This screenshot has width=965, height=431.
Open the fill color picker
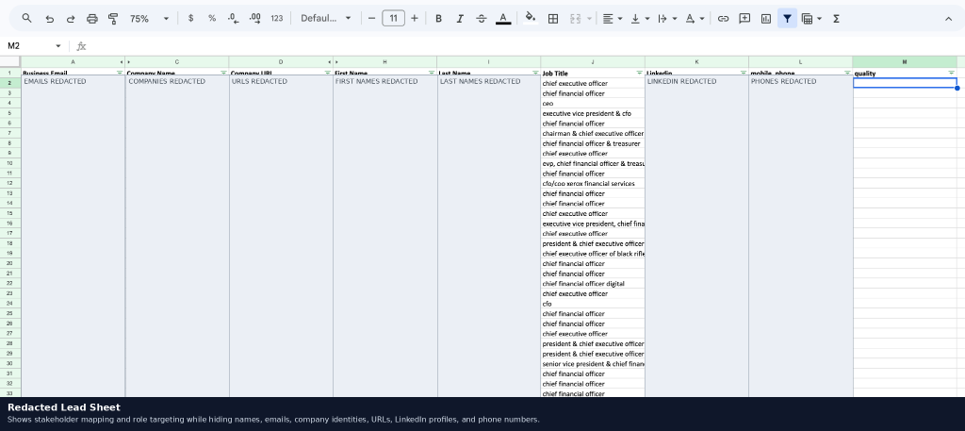click(530, 19)
